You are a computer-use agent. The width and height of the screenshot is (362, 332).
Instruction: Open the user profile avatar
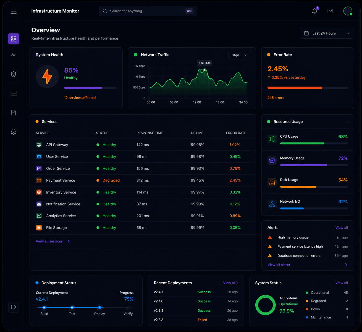click(x=348, y=11)
